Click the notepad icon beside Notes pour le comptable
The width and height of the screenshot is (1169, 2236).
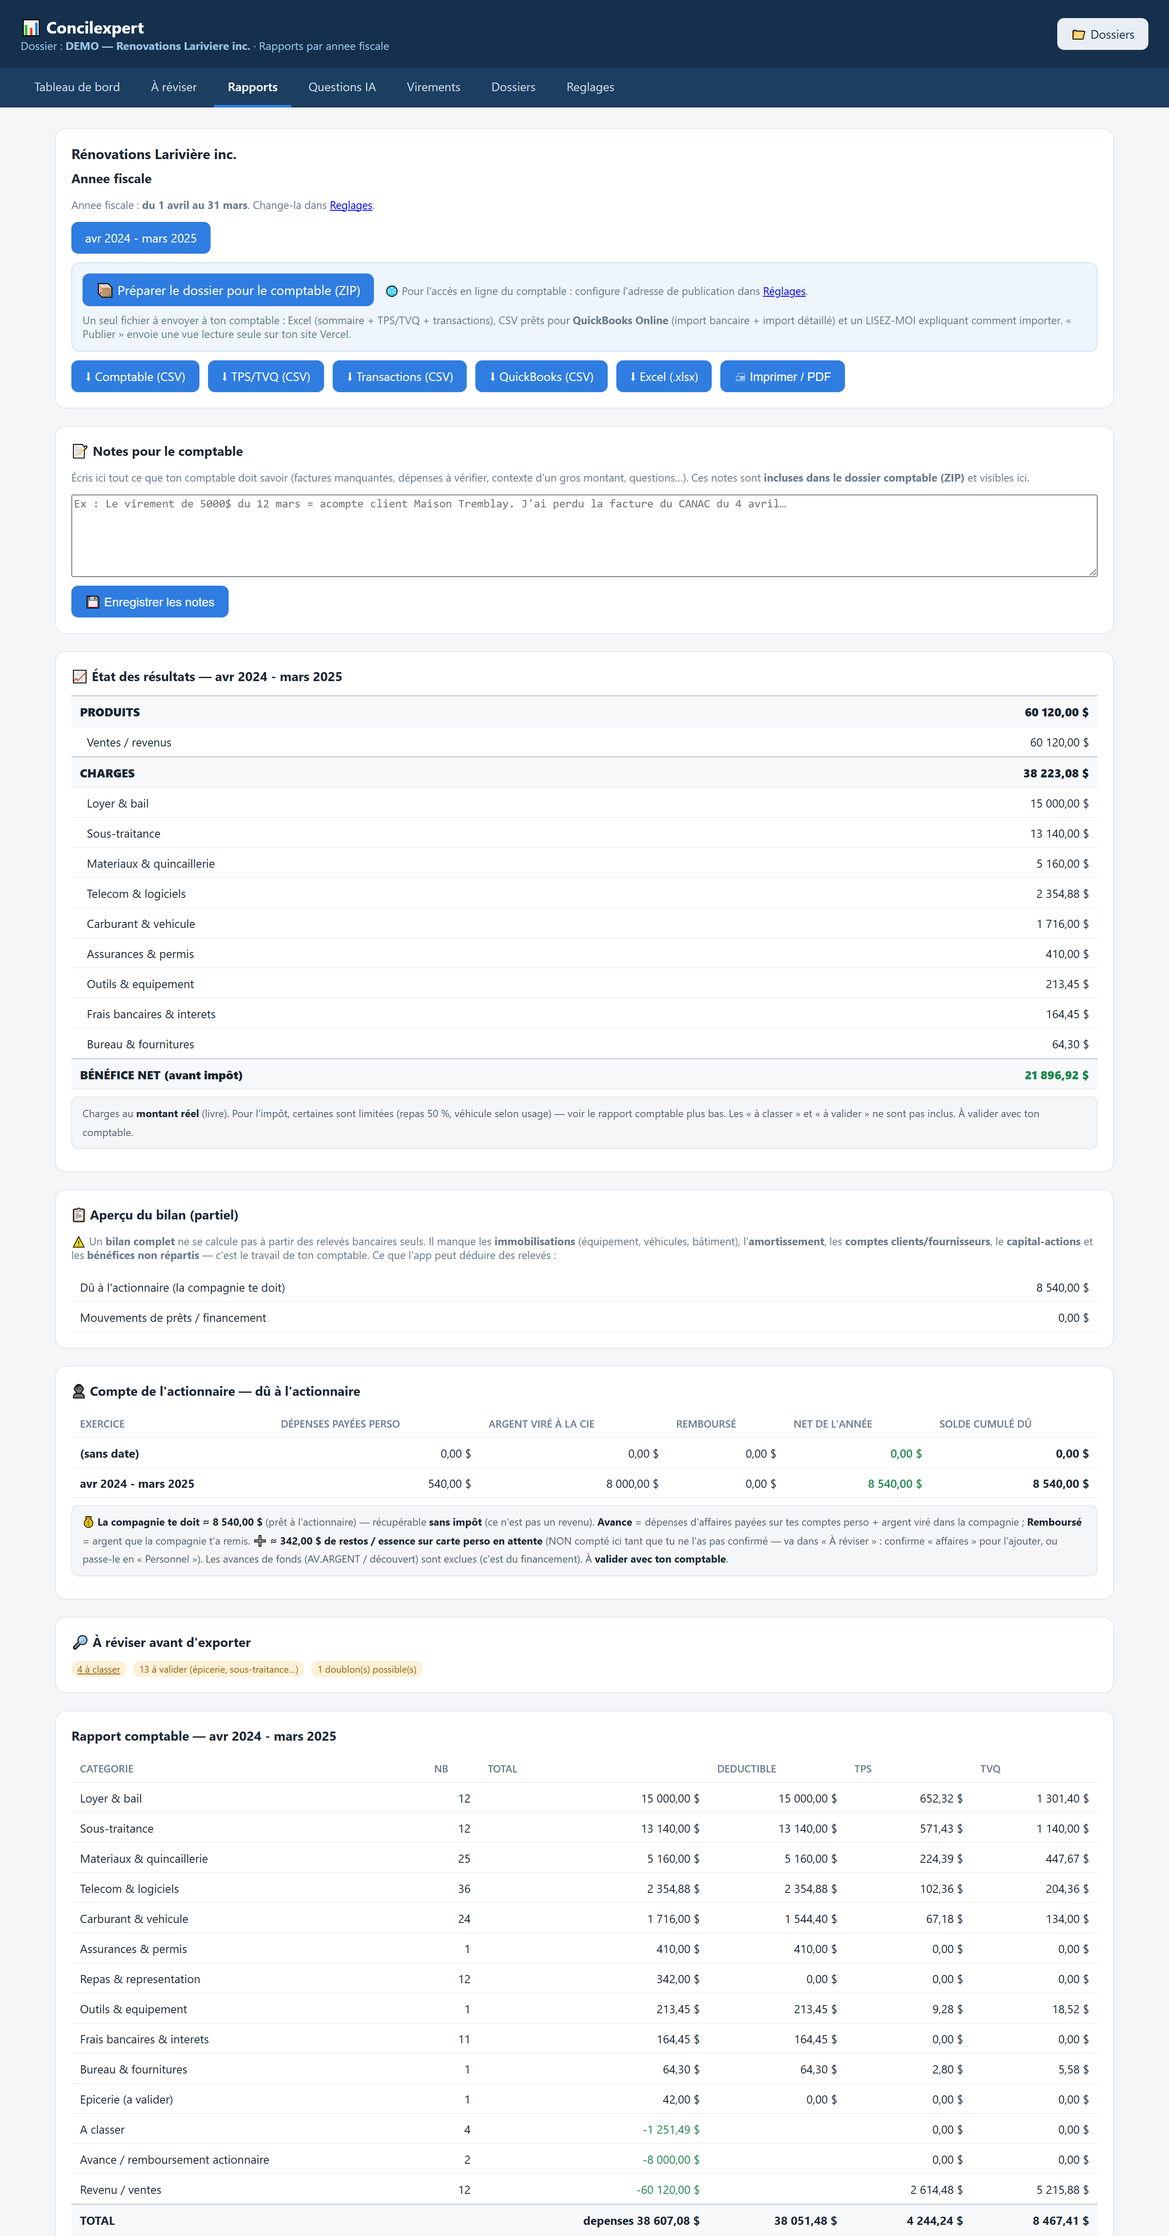click(x=80, y=451)
